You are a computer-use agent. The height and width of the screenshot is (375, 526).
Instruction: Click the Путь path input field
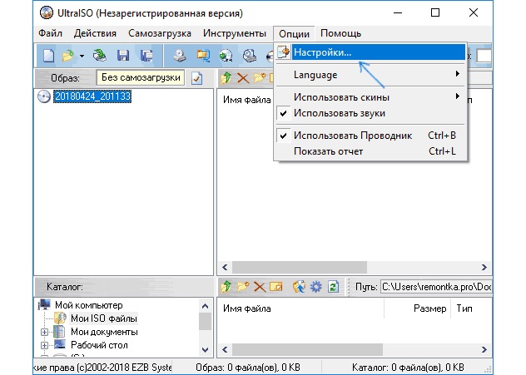click(x=436, y=287)
